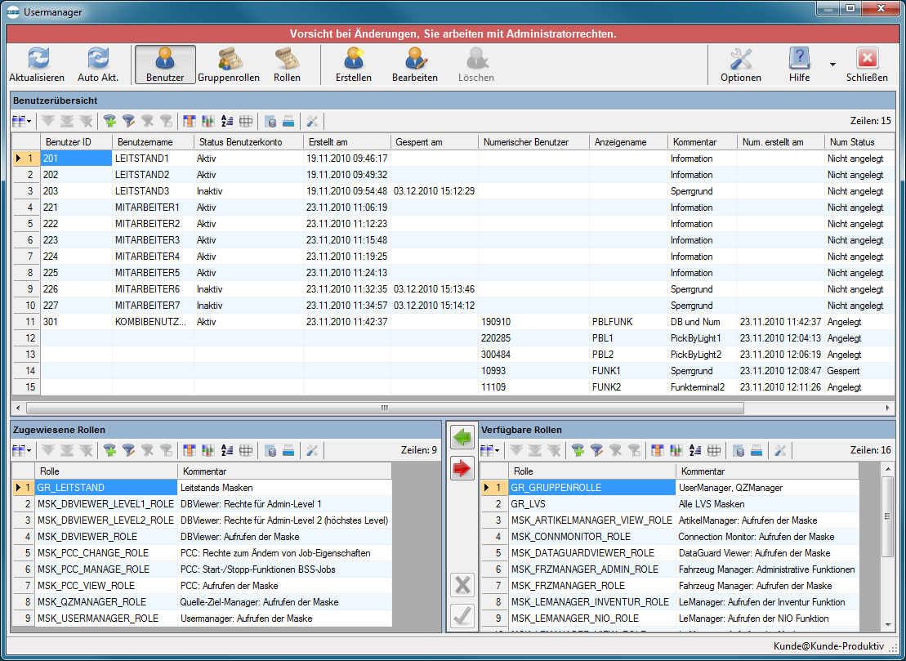906x661 pixels.
Task: Select assigned role MSK_USERMANAGER_ROLE
Action: (106, 619)
